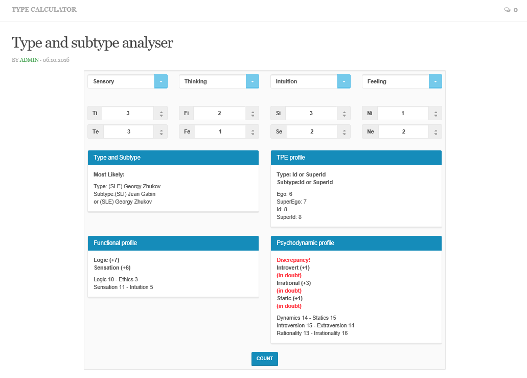The width and height of the screenshot is (527, 378).
Task: Open the ADMIN author link
Action: point(29,60)
